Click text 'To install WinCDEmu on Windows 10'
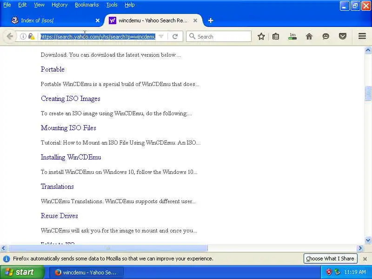 [87, 172]
